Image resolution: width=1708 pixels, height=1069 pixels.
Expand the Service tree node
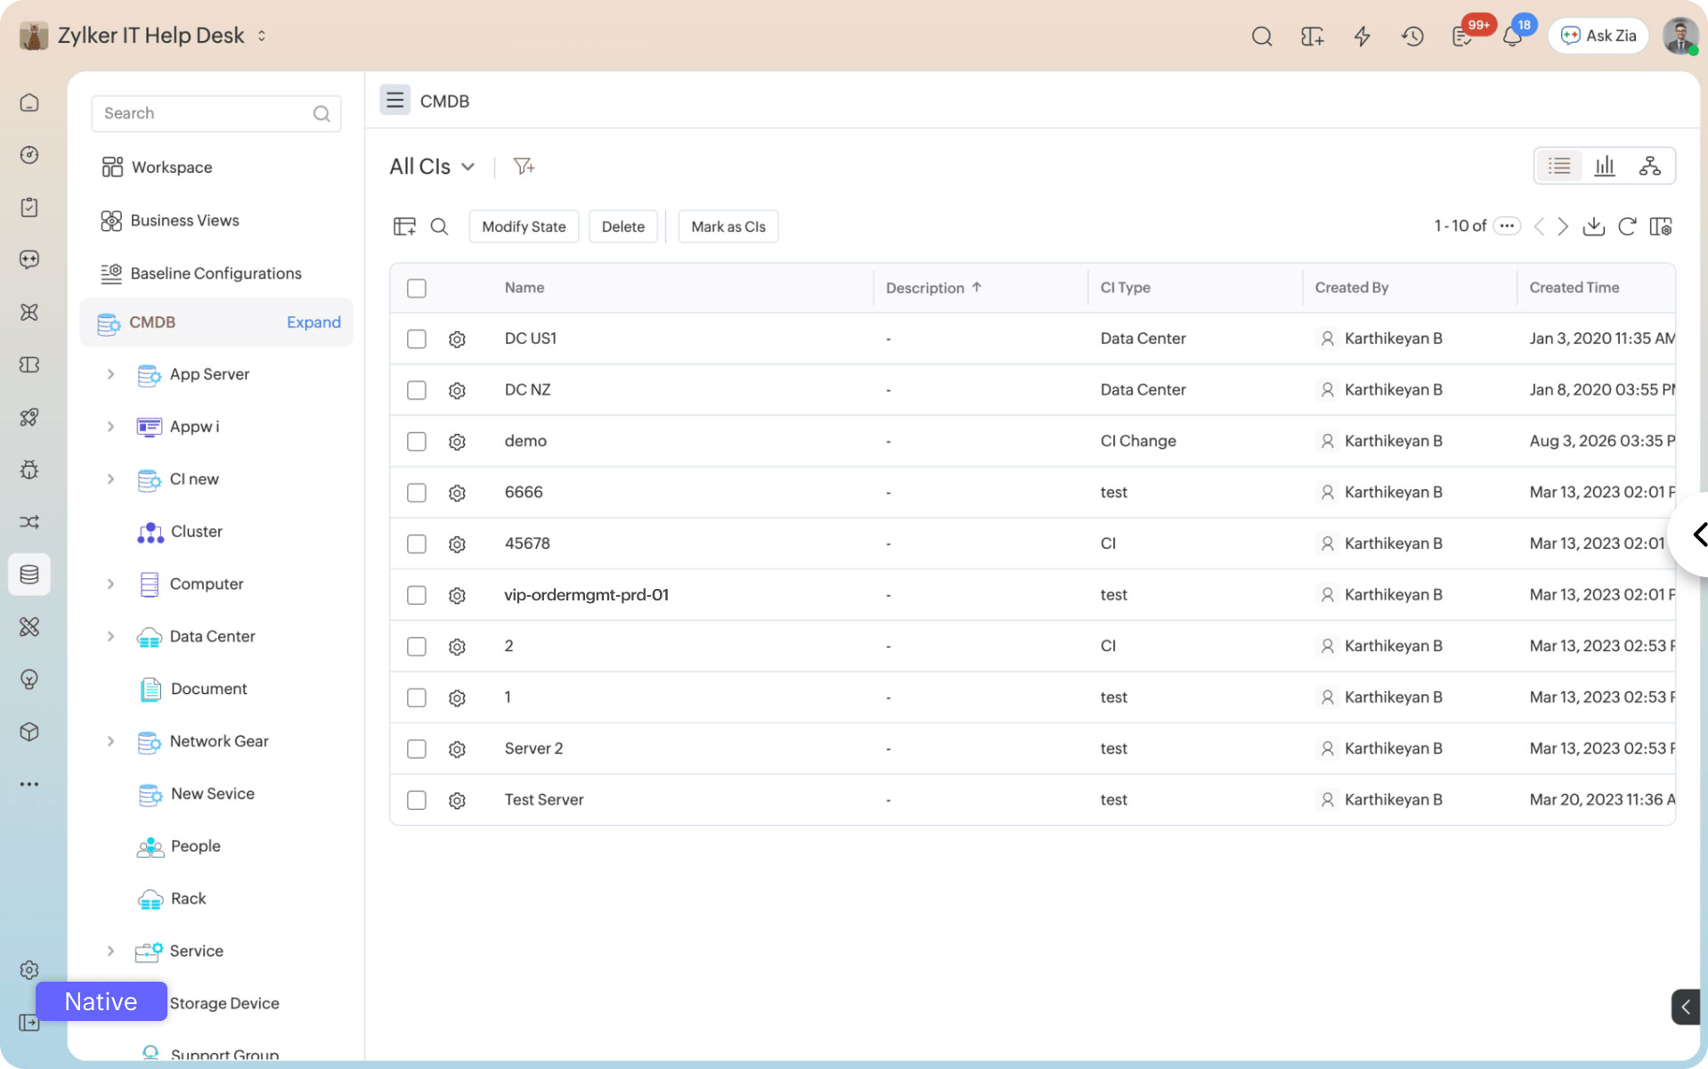[110, 951]
